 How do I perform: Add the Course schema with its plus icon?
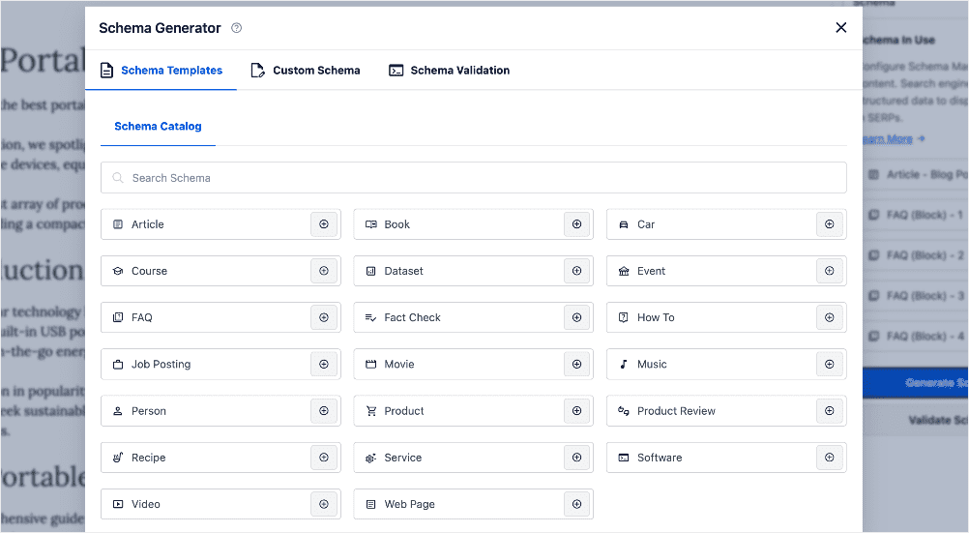coord(324,271)
